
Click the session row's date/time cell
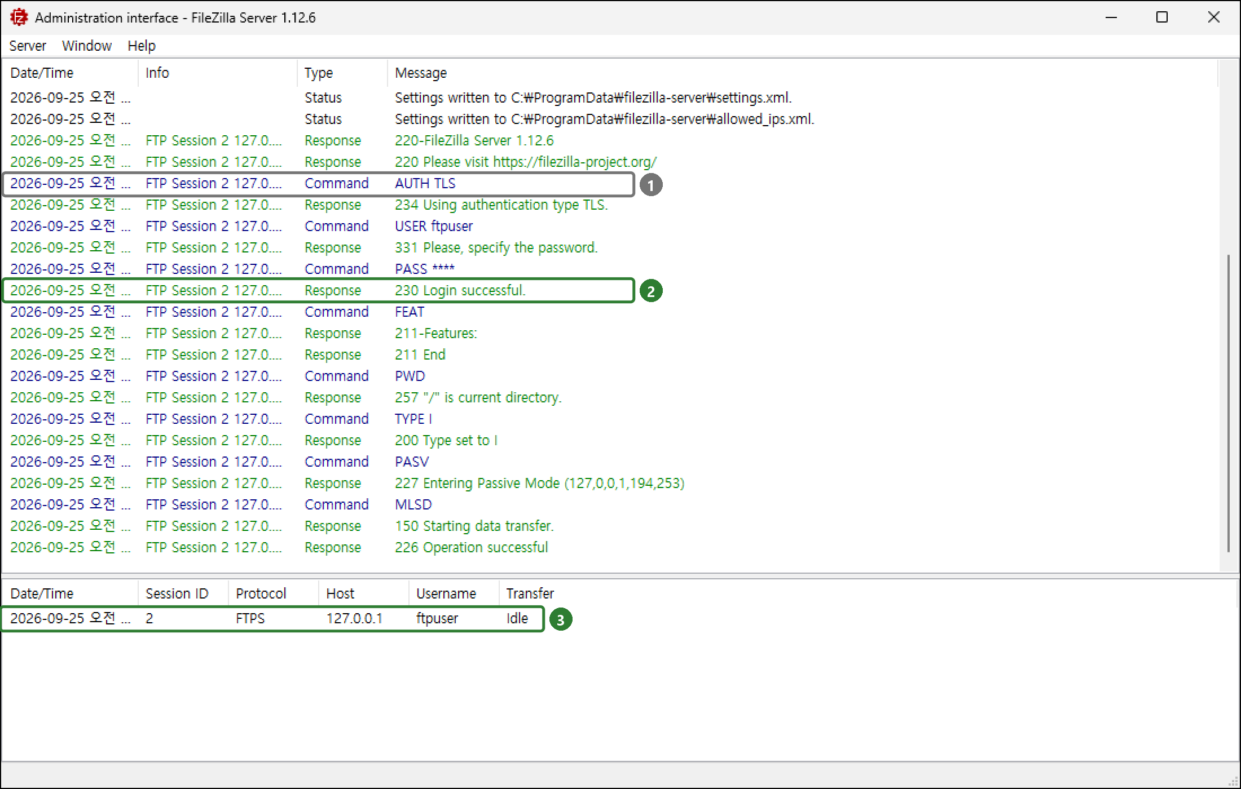[70, 618]
